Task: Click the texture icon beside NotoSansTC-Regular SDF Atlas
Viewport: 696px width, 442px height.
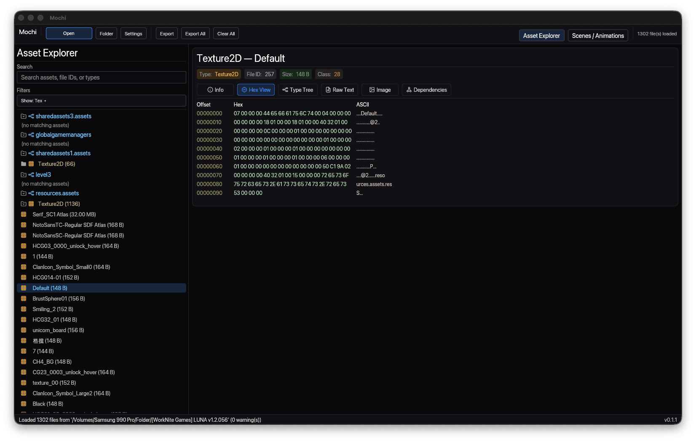Action: [24, 225]
